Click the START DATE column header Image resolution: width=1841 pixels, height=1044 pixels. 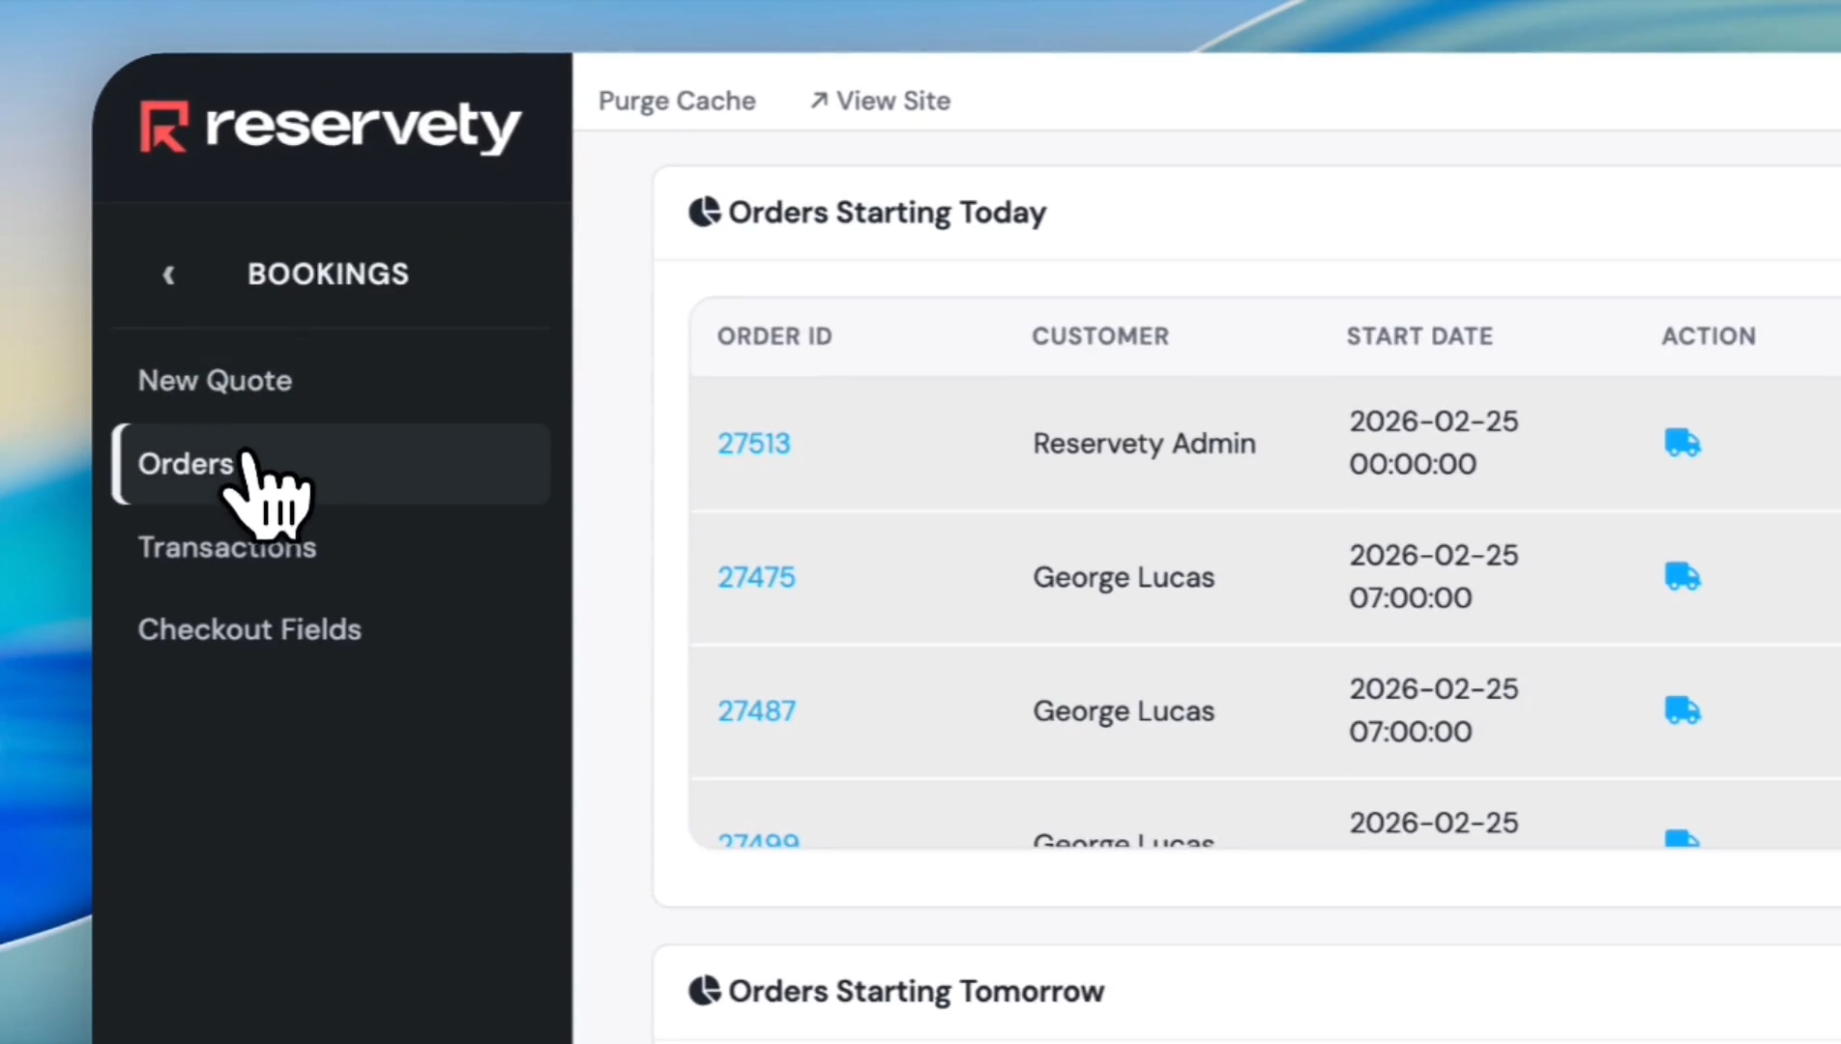pos(1419,335)
